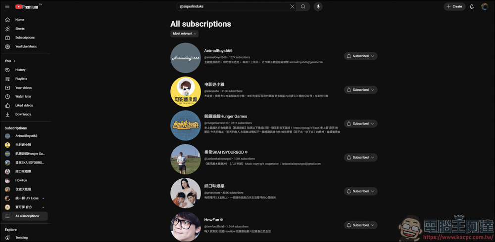
Task: Open notifications bell in top bar
Action: [472, 6]
